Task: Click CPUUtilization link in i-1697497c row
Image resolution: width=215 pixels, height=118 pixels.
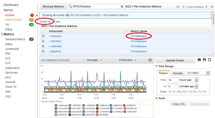Action: (139, 41)
